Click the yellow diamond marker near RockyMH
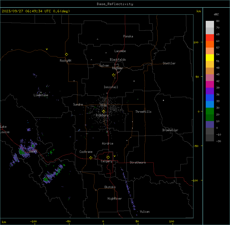This screenshot has width=230, height=225. [66, 55]
